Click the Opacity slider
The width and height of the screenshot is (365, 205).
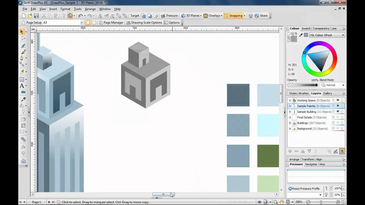[303, 85]
